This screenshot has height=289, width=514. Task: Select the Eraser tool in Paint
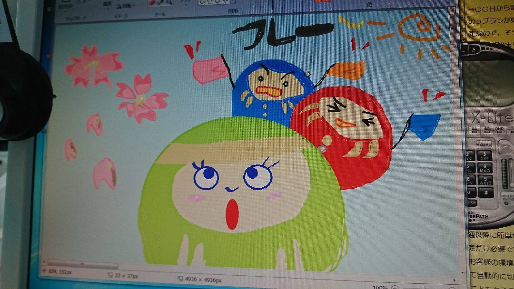[152, 3]
